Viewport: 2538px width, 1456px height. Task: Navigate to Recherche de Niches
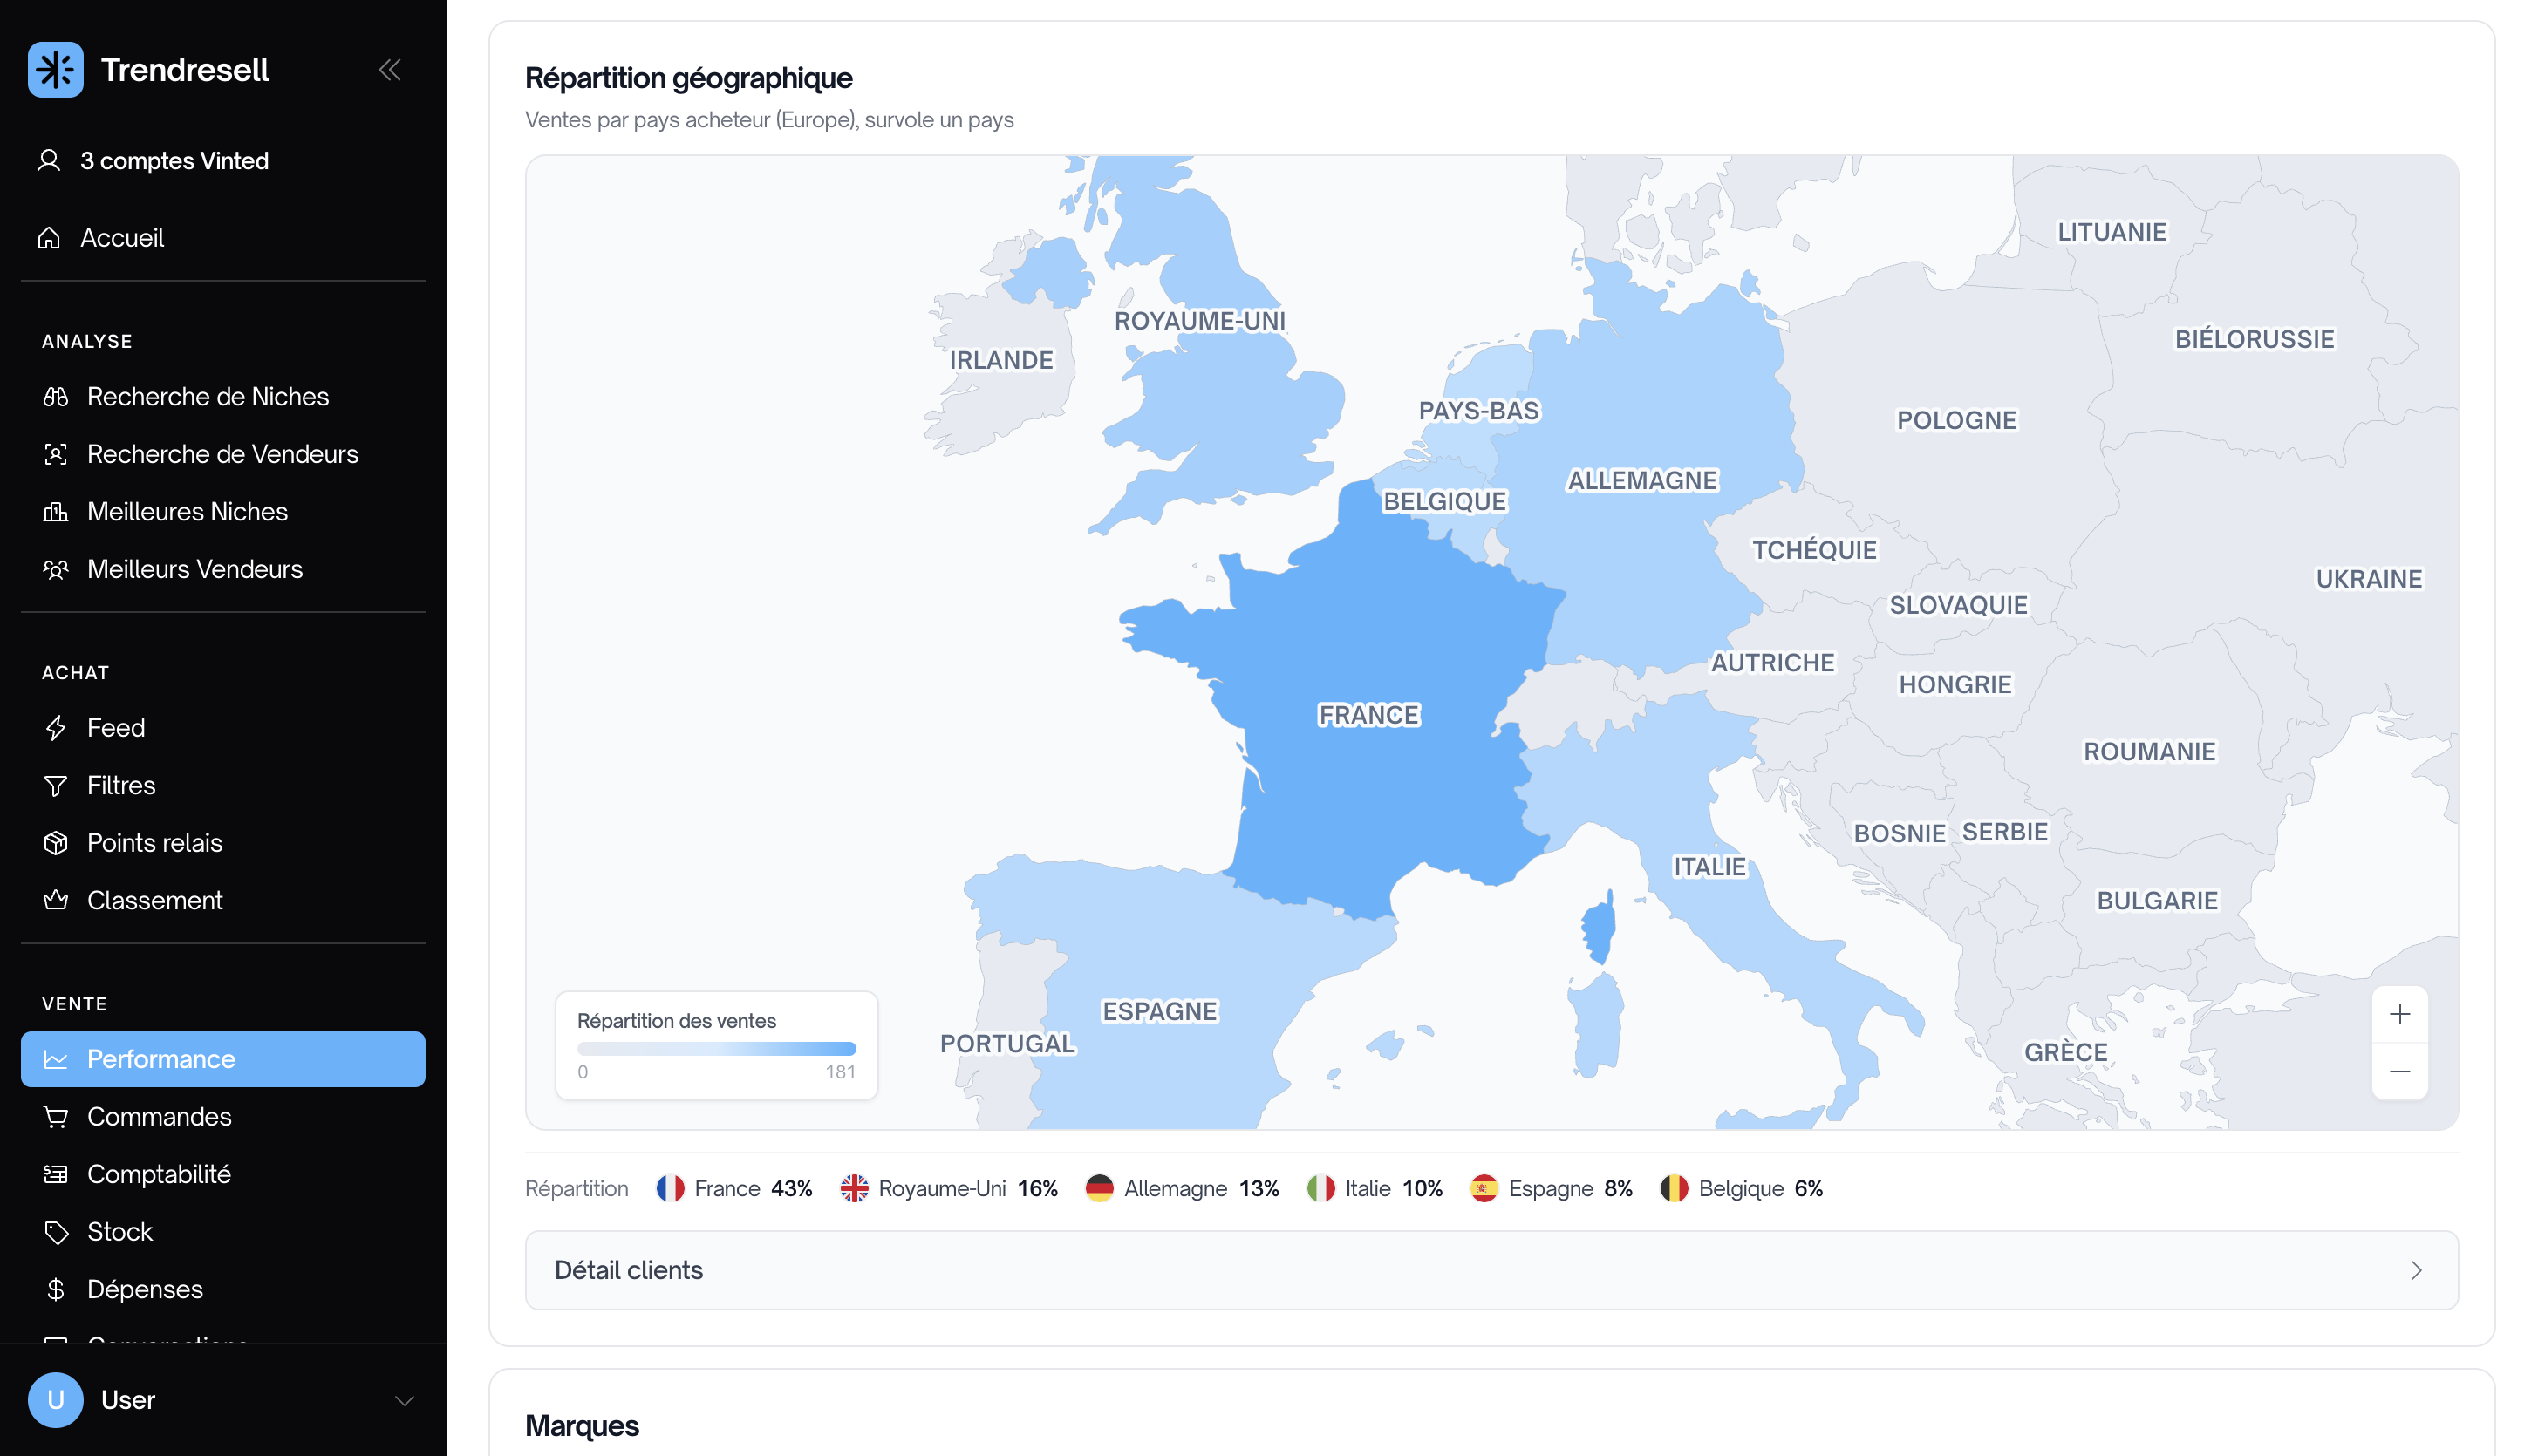223,397
